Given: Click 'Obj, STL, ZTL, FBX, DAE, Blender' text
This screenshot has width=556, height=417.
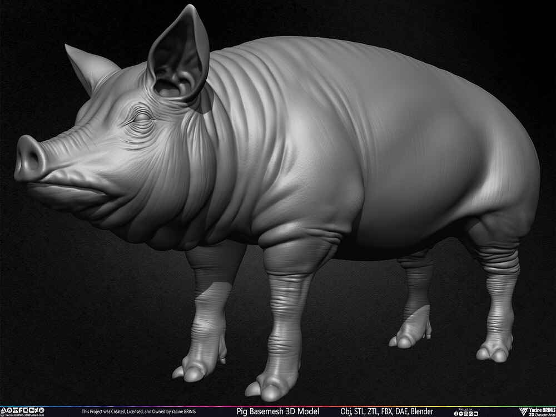Looking at the screenshot, I should 386,411.
